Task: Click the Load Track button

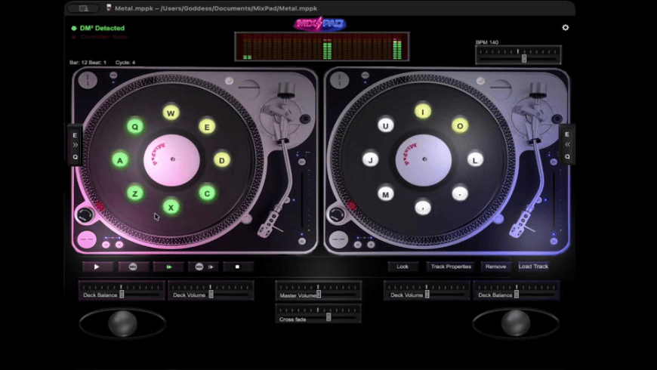Action: point(533,267)
